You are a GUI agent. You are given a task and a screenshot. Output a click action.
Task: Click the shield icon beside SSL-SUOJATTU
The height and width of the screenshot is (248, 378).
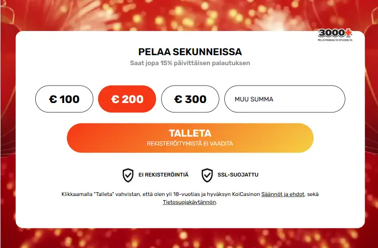click(x=207, y=175)
